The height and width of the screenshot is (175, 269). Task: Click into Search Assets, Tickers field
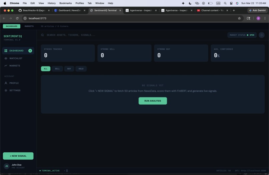[71, 35]
